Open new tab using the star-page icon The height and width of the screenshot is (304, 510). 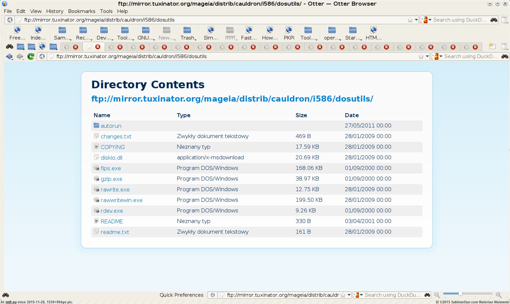[492, 47]
